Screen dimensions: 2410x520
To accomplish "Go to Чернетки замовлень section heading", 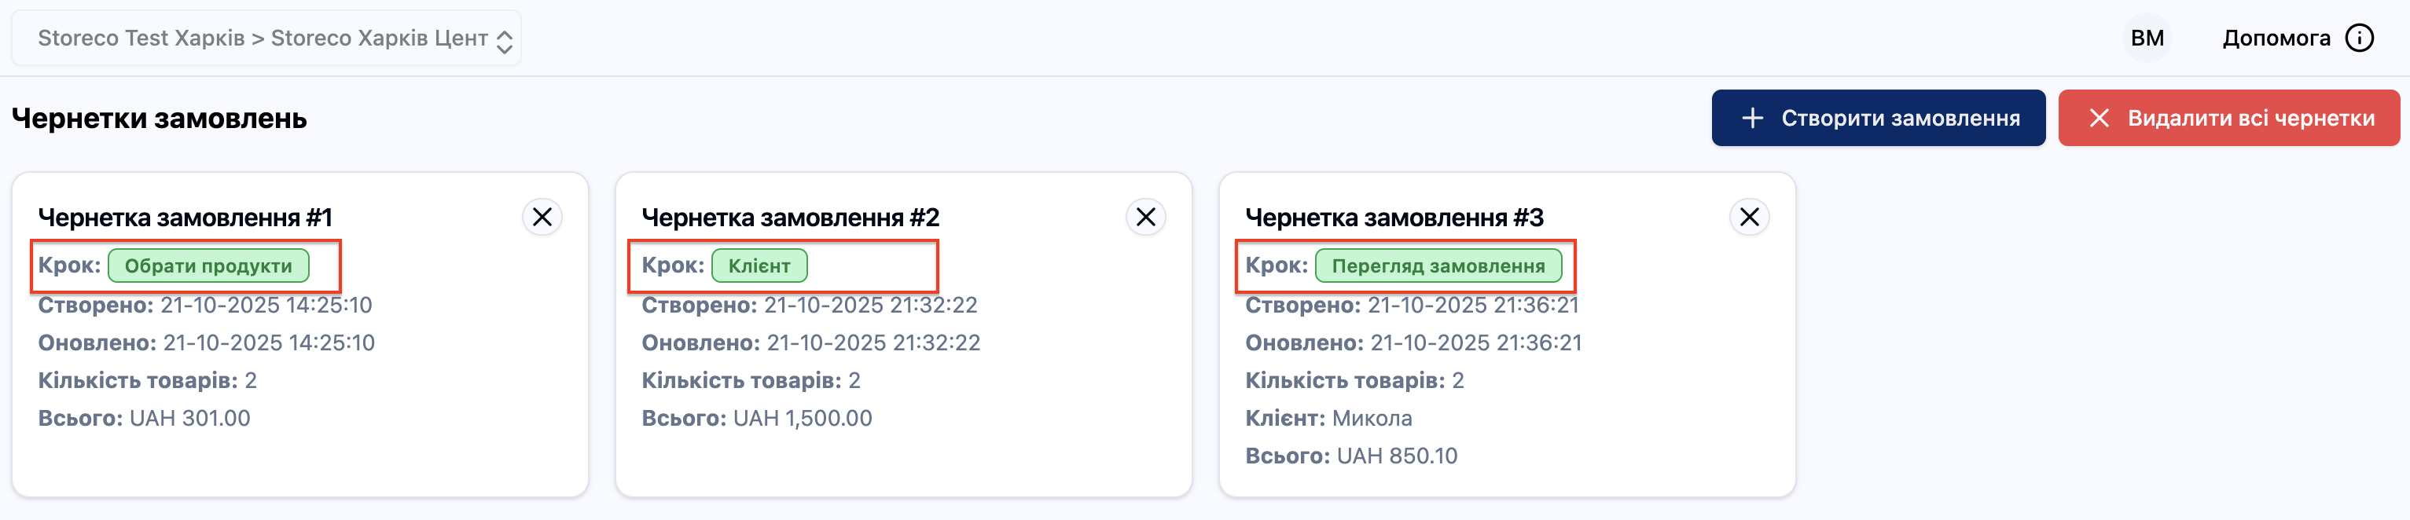I will click(x=159, y=119).
